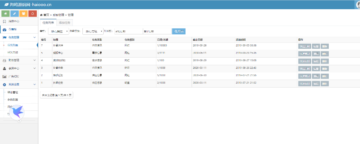The image size is (360, 144).
Task: Click the user avatar at top right
Action: tap(358, 4)
